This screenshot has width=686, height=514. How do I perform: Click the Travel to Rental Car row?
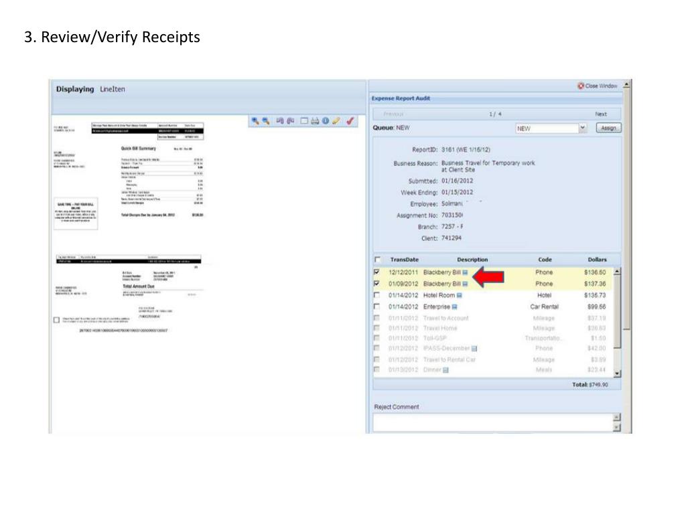point(493,359)
